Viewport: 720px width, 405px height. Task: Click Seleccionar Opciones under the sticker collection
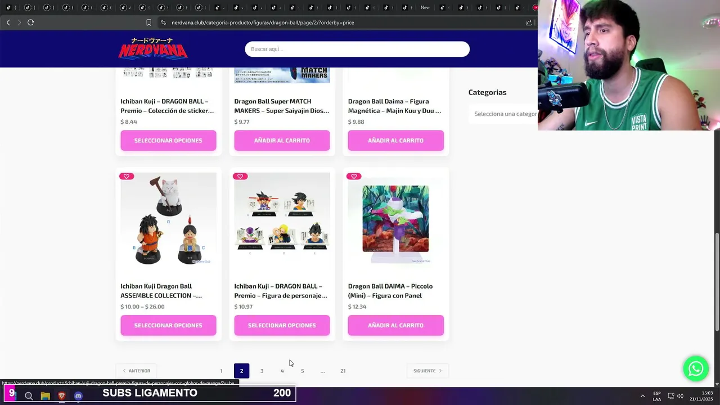[168, 141]
